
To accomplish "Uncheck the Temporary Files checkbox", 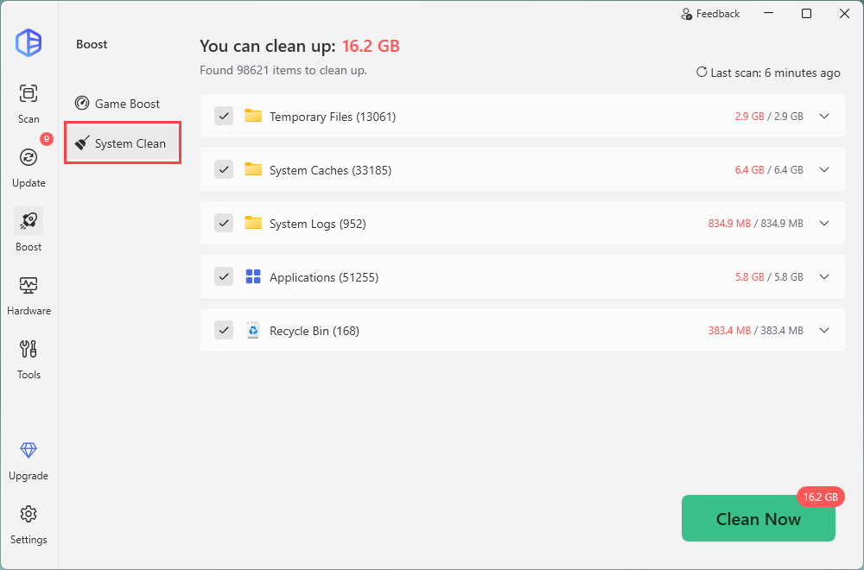I will [x=224, y=117].
